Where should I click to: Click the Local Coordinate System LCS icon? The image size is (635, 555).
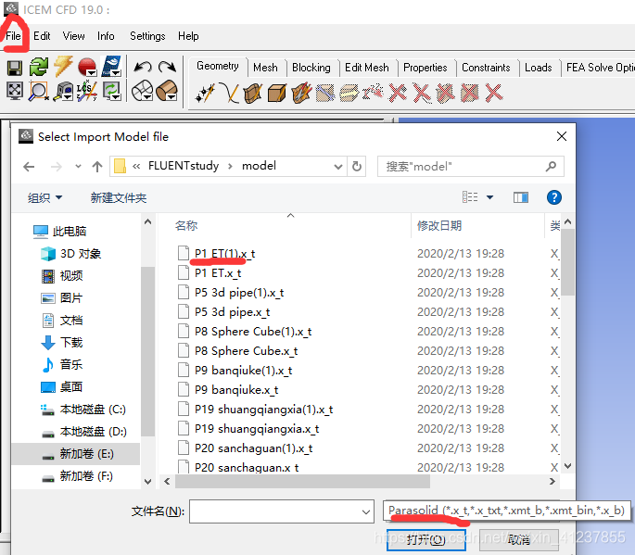coord(87,91)
